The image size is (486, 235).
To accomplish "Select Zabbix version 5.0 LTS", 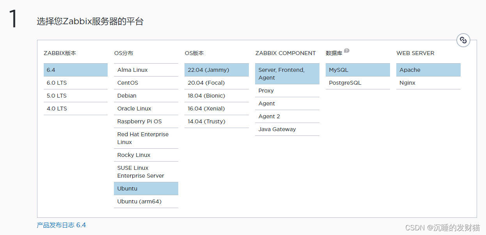I will pos(76,96).
